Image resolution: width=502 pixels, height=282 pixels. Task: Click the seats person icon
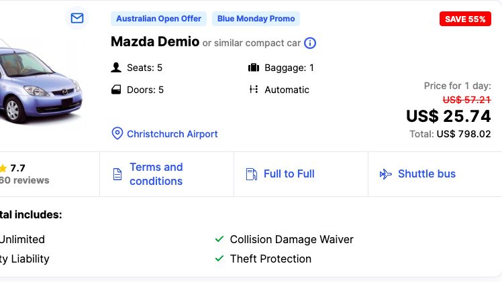pyautogui.click(x=116, y=68)
